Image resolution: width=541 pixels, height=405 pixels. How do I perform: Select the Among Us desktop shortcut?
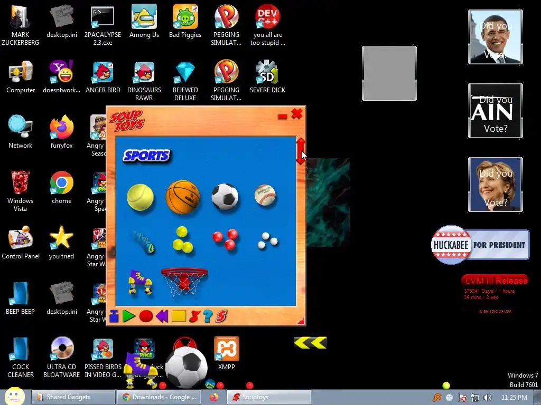[x=144, y=21]
